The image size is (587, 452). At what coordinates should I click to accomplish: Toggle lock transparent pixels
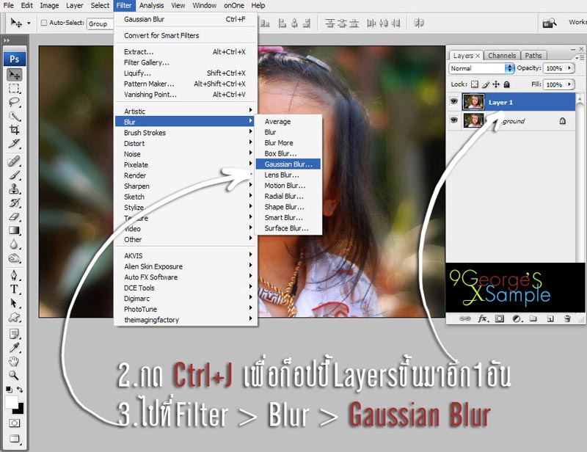(x=475, y=84)
